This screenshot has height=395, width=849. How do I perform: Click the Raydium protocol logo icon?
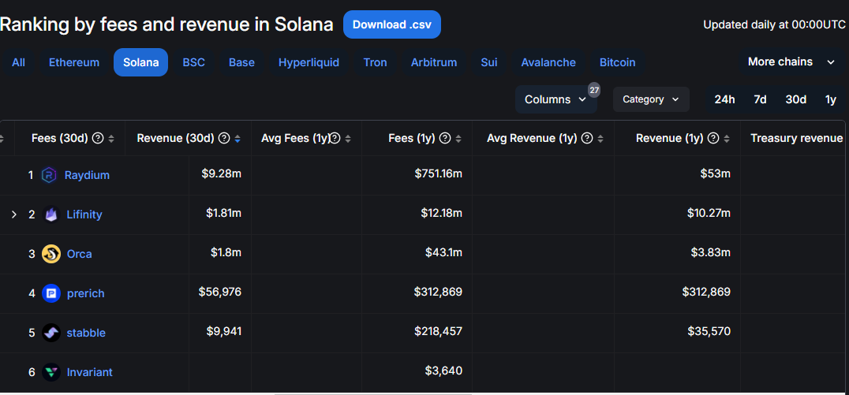pos(50,175)
